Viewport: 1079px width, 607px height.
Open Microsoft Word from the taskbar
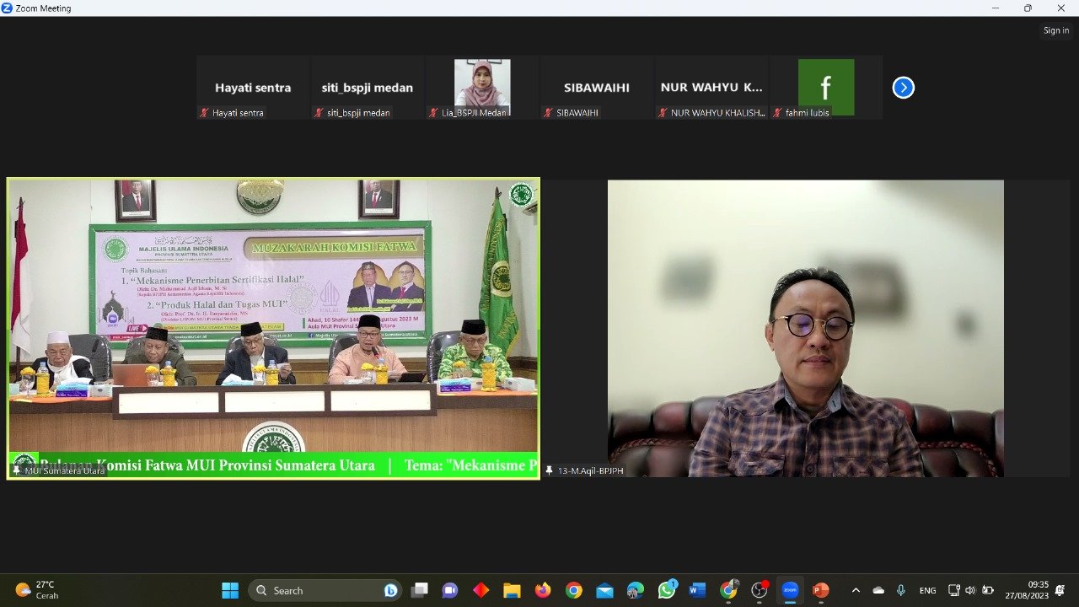pyautogui.click(x=697, y=590)
